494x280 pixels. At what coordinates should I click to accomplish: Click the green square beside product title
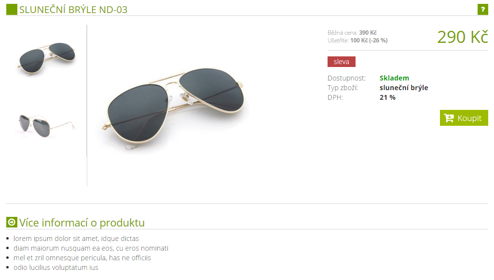tap(12, 10)
